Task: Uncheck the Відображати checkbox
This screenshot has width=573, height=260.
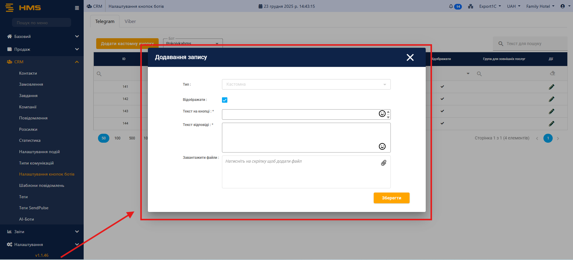Action: (225, 100)
